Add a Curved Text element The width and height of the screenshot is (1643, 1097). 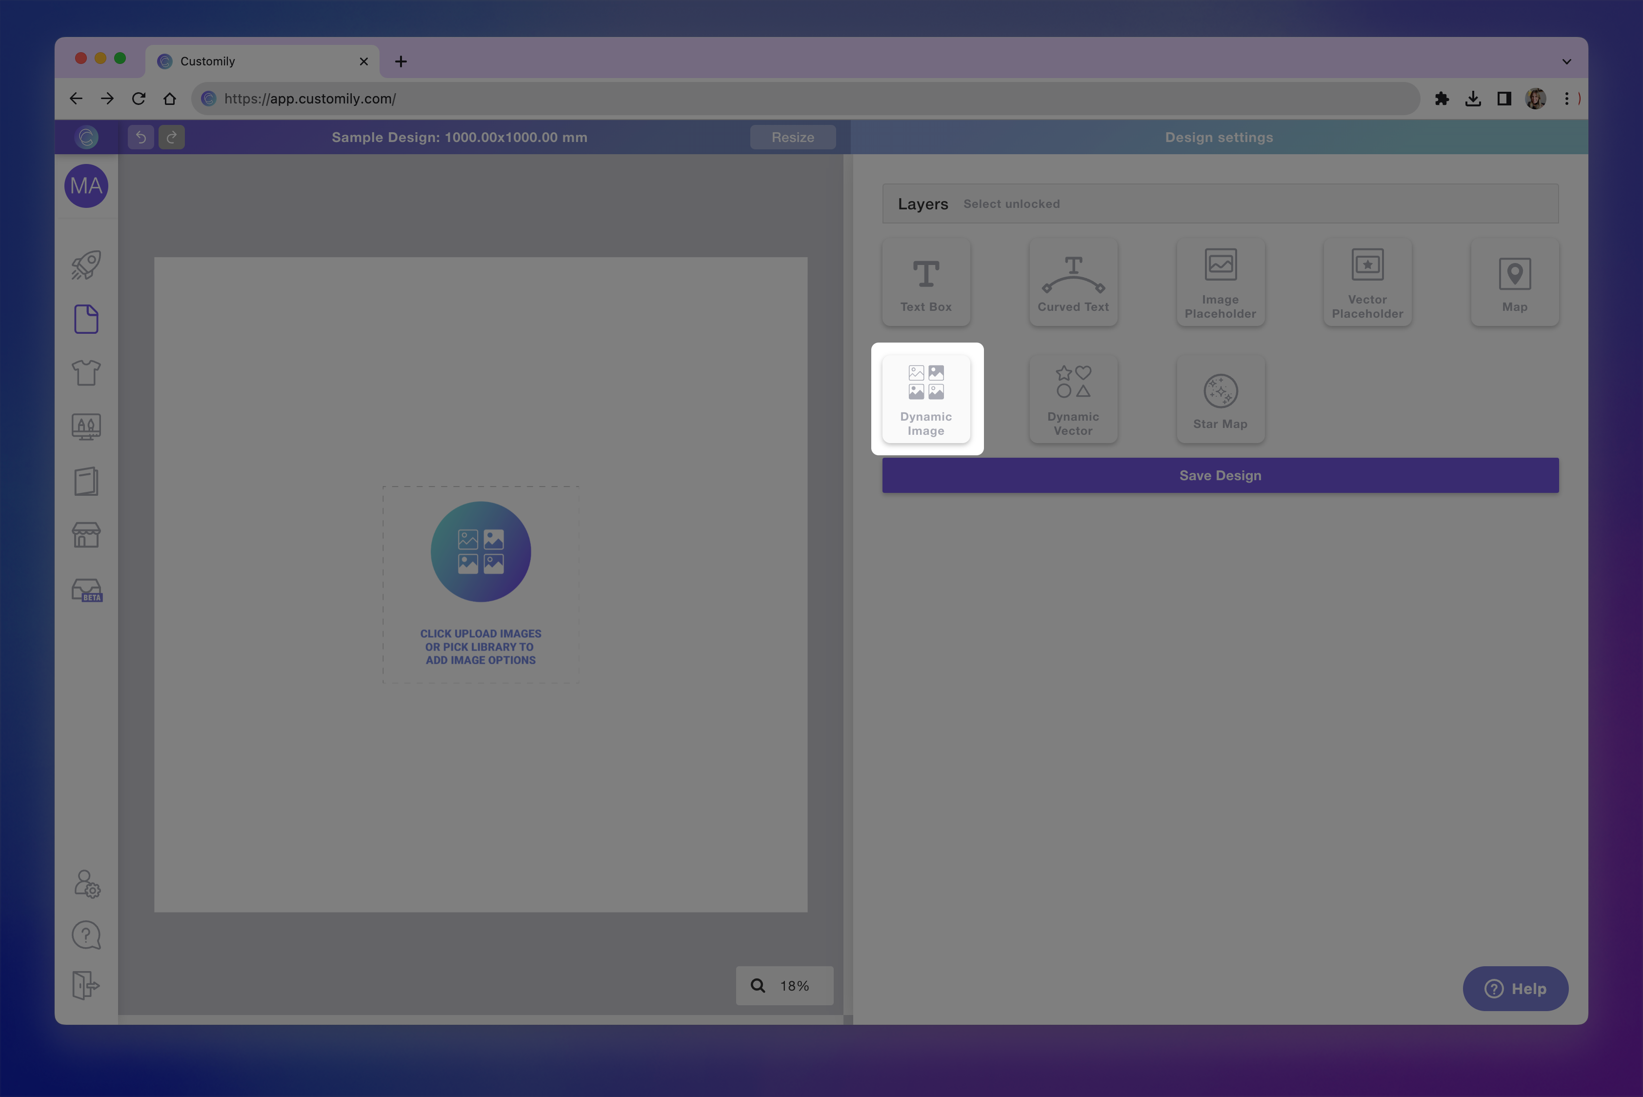1073,282
